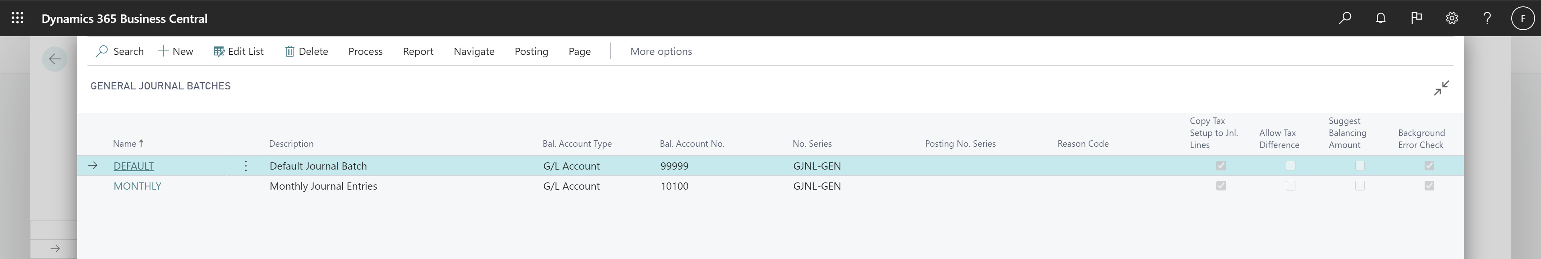Create a New journal batch
Screen dimensions: 1541x259
175,51
